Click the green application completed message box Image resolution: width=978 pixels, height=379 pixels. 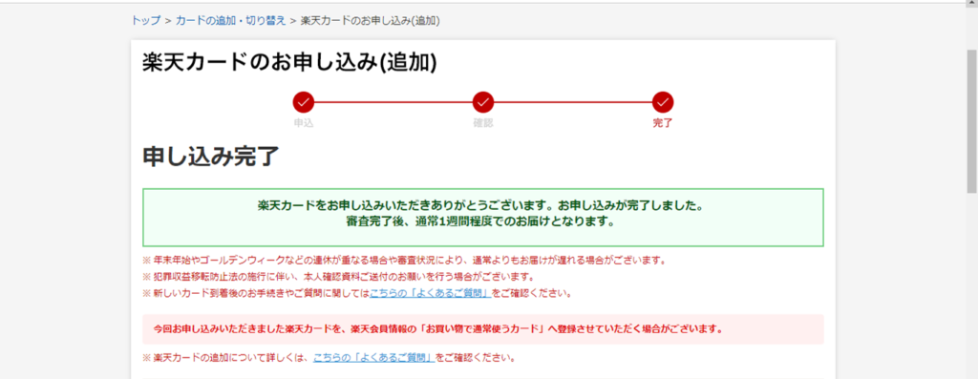tap(482, 217)
